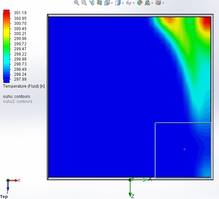Viewport: 219px width, 199px height.
Task: Select the 'suhu: contours' plot label
Action: (x=17, y=97)
